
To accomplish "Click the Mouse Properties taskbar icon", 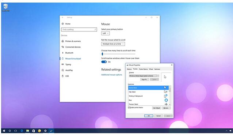I will (51, 131).
